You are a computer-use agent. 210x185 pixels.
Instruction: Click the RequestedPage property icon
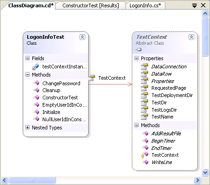tap(145, 88)
